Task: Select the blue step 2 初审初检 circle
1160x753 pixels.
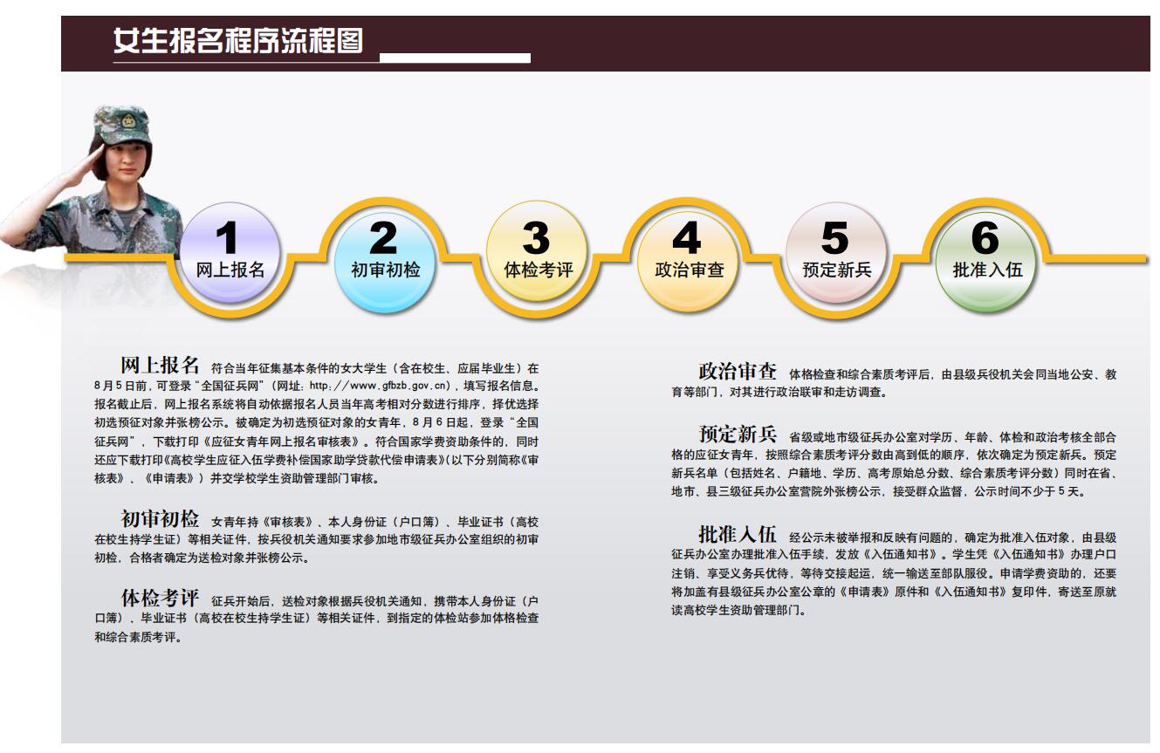Action: [x=384, y=254]
